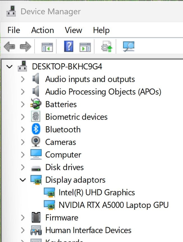Click the Show/Hide Action Pane icon
Screen dimensions: 183x242
point(85,46)
